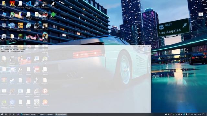Click the killExplorer.bat taskbar button
Viewport: 207px width, 116px height.
click(x=61, y=114)
